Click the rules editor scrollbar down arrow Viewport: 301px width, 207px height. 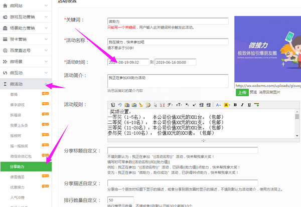click(297, 136)
